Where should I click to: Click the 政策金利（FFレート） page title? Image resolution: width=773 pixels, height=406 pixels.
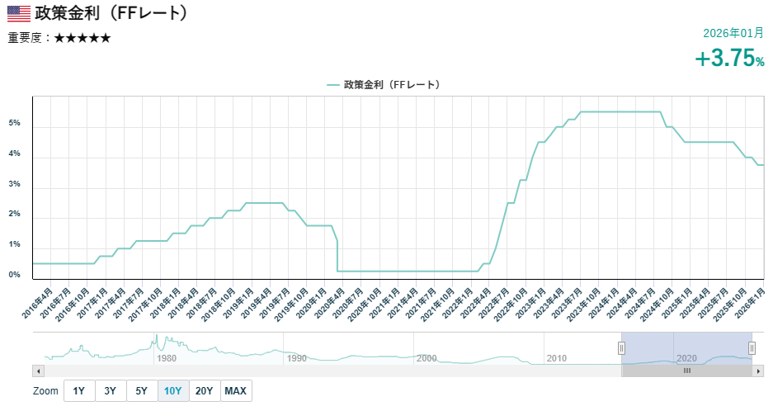[x=112, y=13]
